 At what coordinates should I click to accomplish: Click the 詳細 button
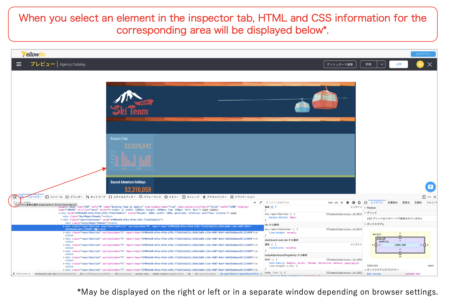coord(369,64)
